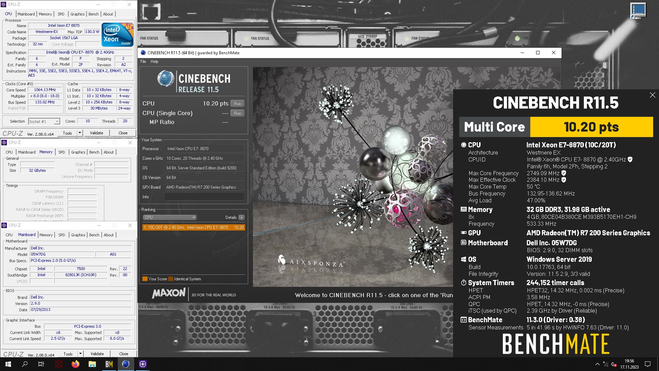659x371 pixels.
Task: Switch to BenchMate taskbar app
Action: point(109,364)
